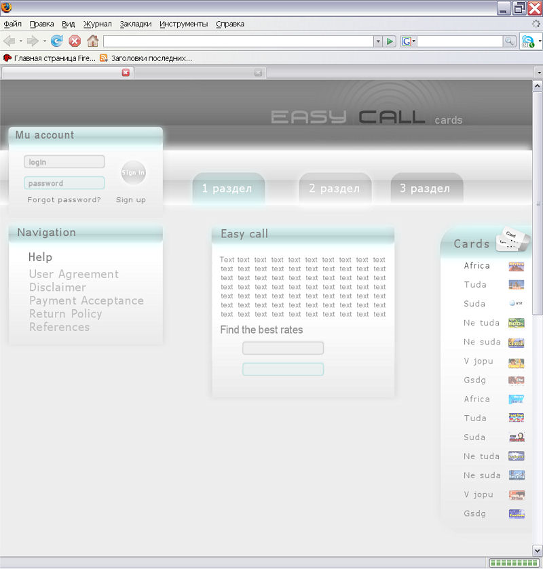Click the vertical scrollbar up arrow

538,85
